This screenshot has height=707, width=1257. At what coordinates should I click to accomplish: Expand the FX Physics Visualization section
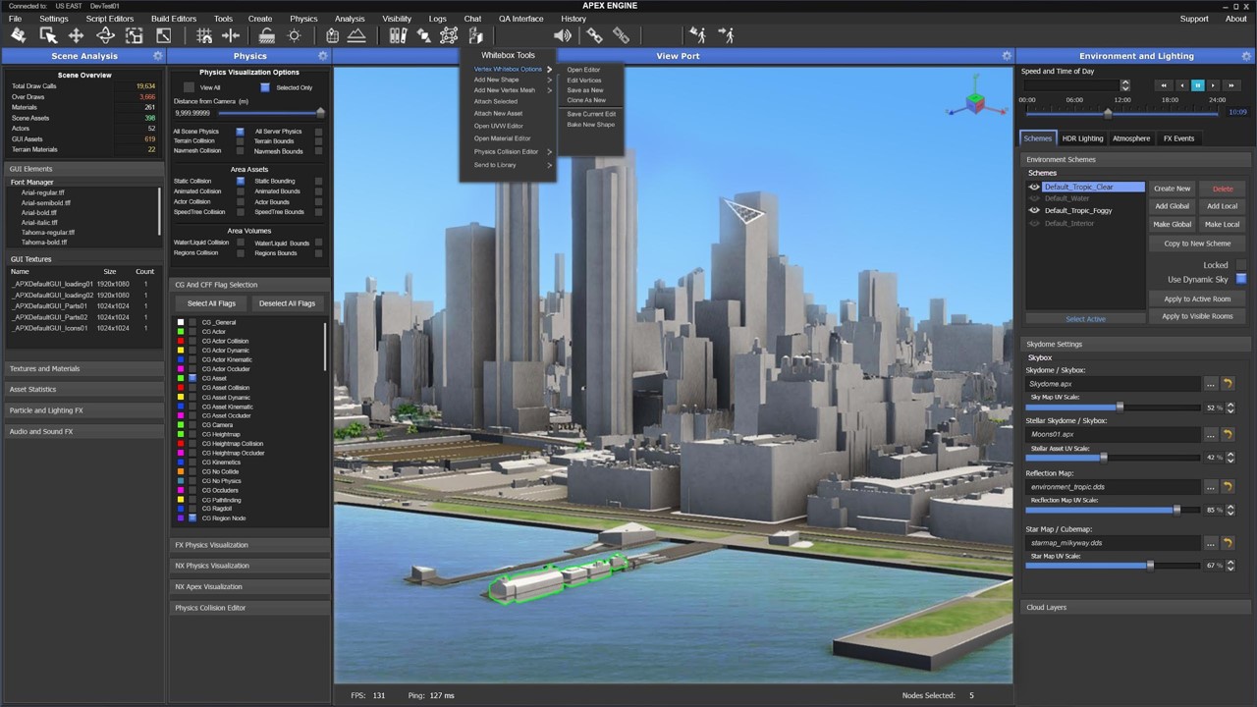coord(249,545)
